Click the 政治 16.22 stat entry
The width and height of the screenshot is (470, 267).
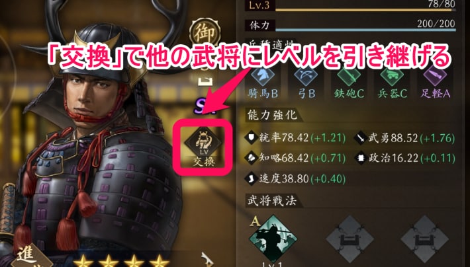point(404,158)
